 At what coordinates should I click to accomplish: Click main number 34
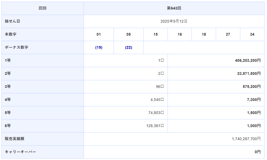coord(252,34)
